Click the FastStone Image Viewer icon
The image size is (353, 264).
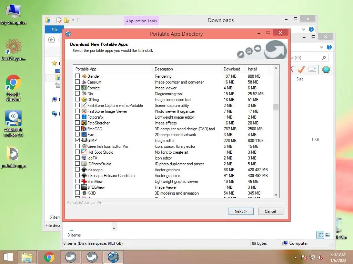coord(84,111)
